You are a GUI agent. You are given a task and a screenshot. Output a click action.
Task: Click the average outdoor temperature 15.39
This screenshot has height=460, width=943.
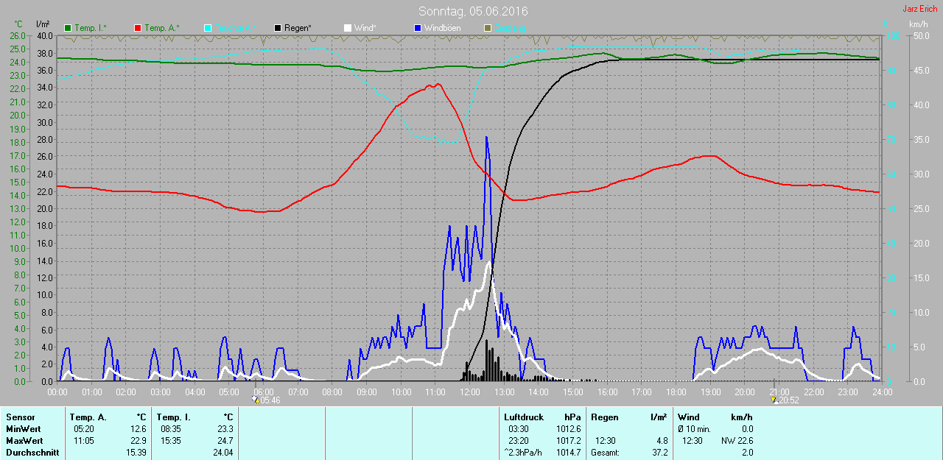(136, 453)
